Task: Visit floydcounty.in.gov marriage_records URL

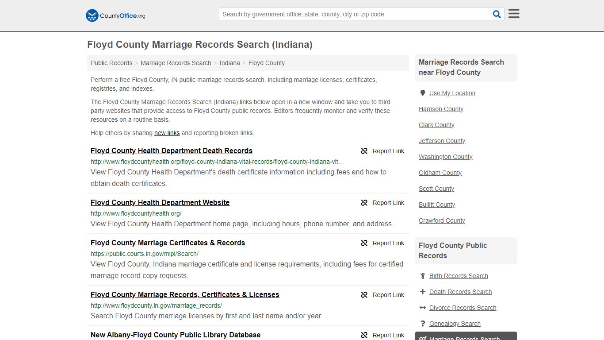Action: tap(157, 305)
